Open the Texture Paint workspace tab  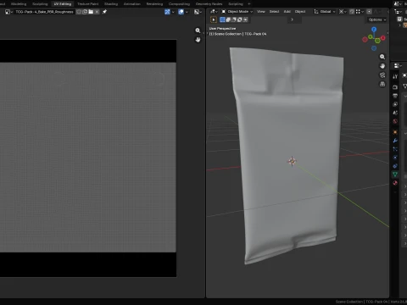click(x=88, y=4)
